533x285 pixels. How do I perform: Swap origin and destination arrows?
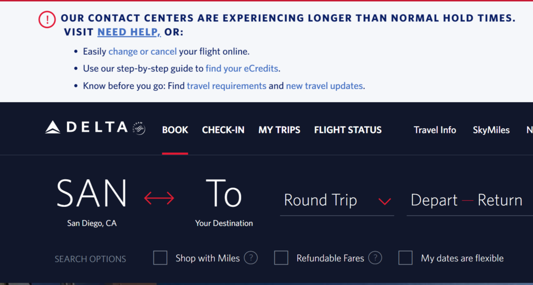(159, 198)
